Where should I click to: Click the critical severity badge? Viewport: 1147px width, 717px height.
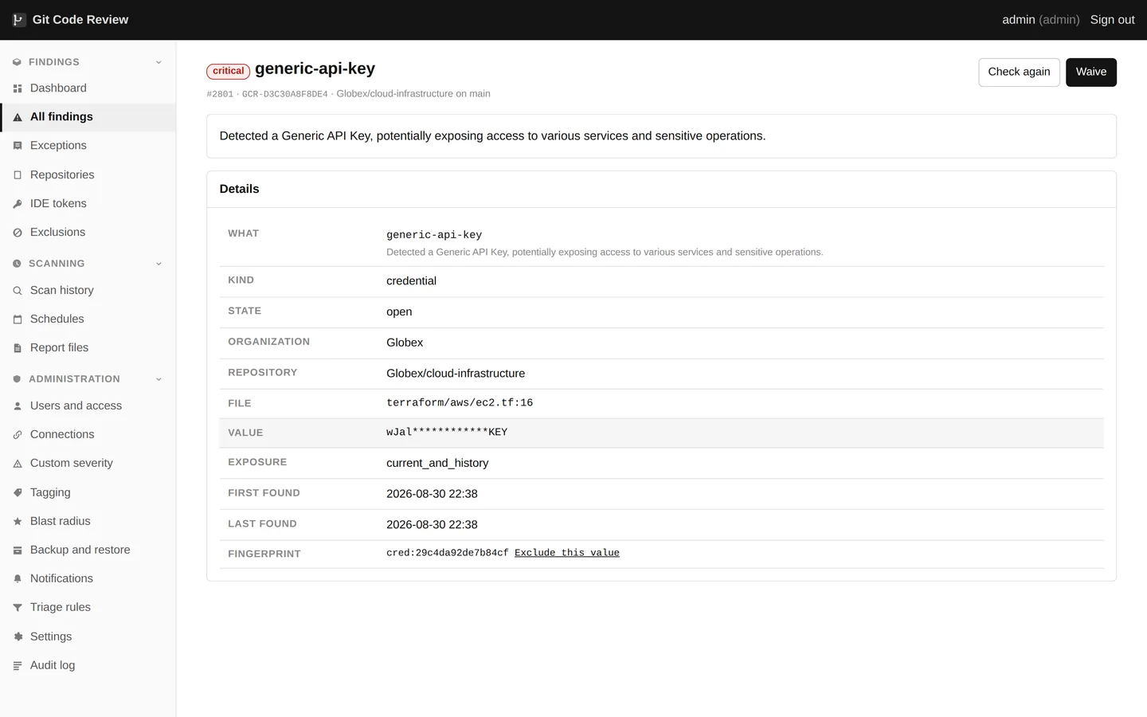229,72
